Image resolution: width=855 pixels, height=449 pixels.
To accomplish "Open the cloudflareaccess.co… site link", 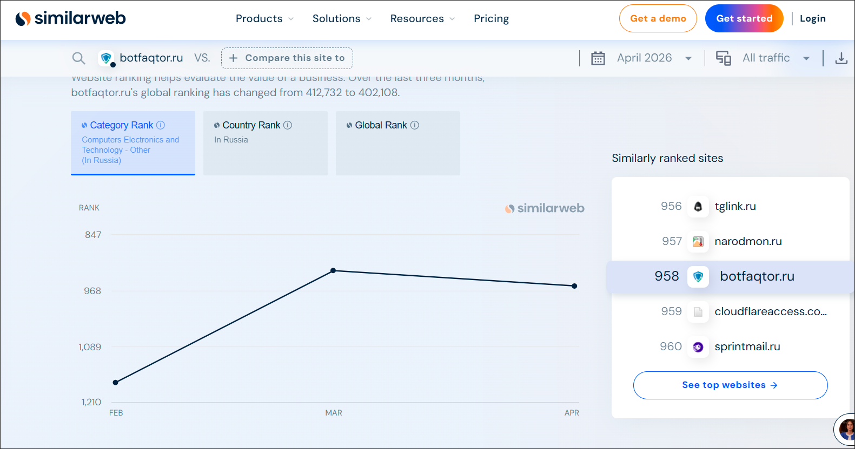I will [x=771, y=312].
